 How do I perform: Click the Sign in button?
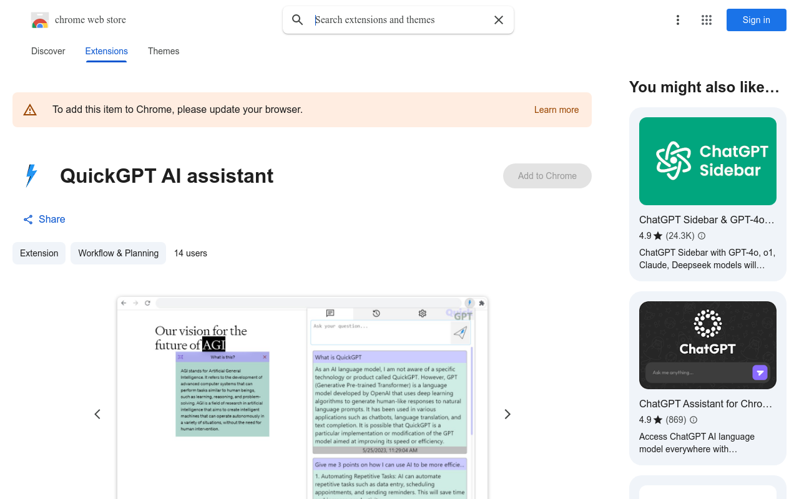coord(757,20)
